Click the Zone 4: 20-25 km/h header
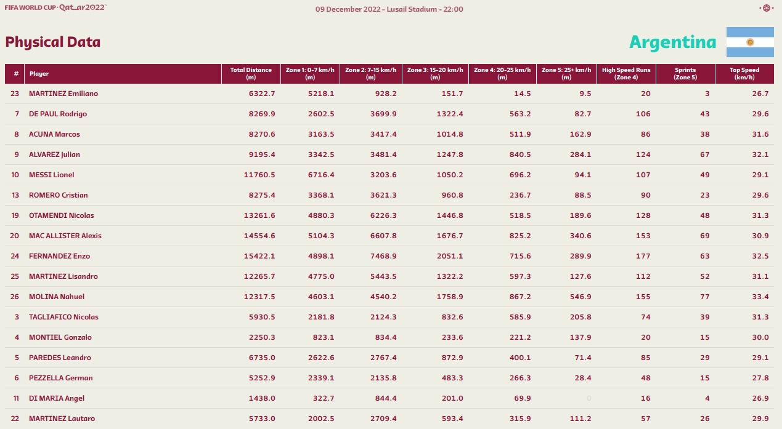 (502, 74)
